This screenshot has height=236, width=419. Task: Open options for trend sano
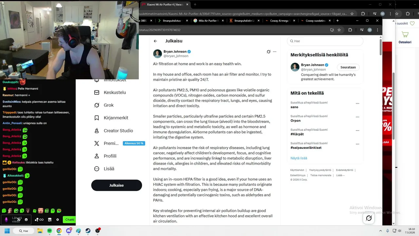pyautogui.click(x=357, y=104)
